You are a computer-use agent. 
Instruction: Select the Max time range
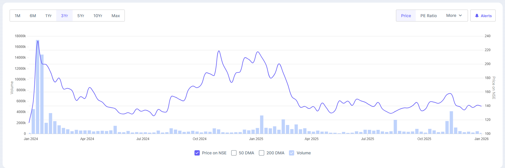(x=116, y=16)
